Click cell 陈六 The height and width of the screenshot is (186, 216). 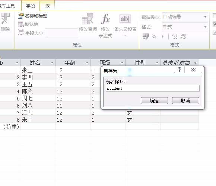(38, 92)
